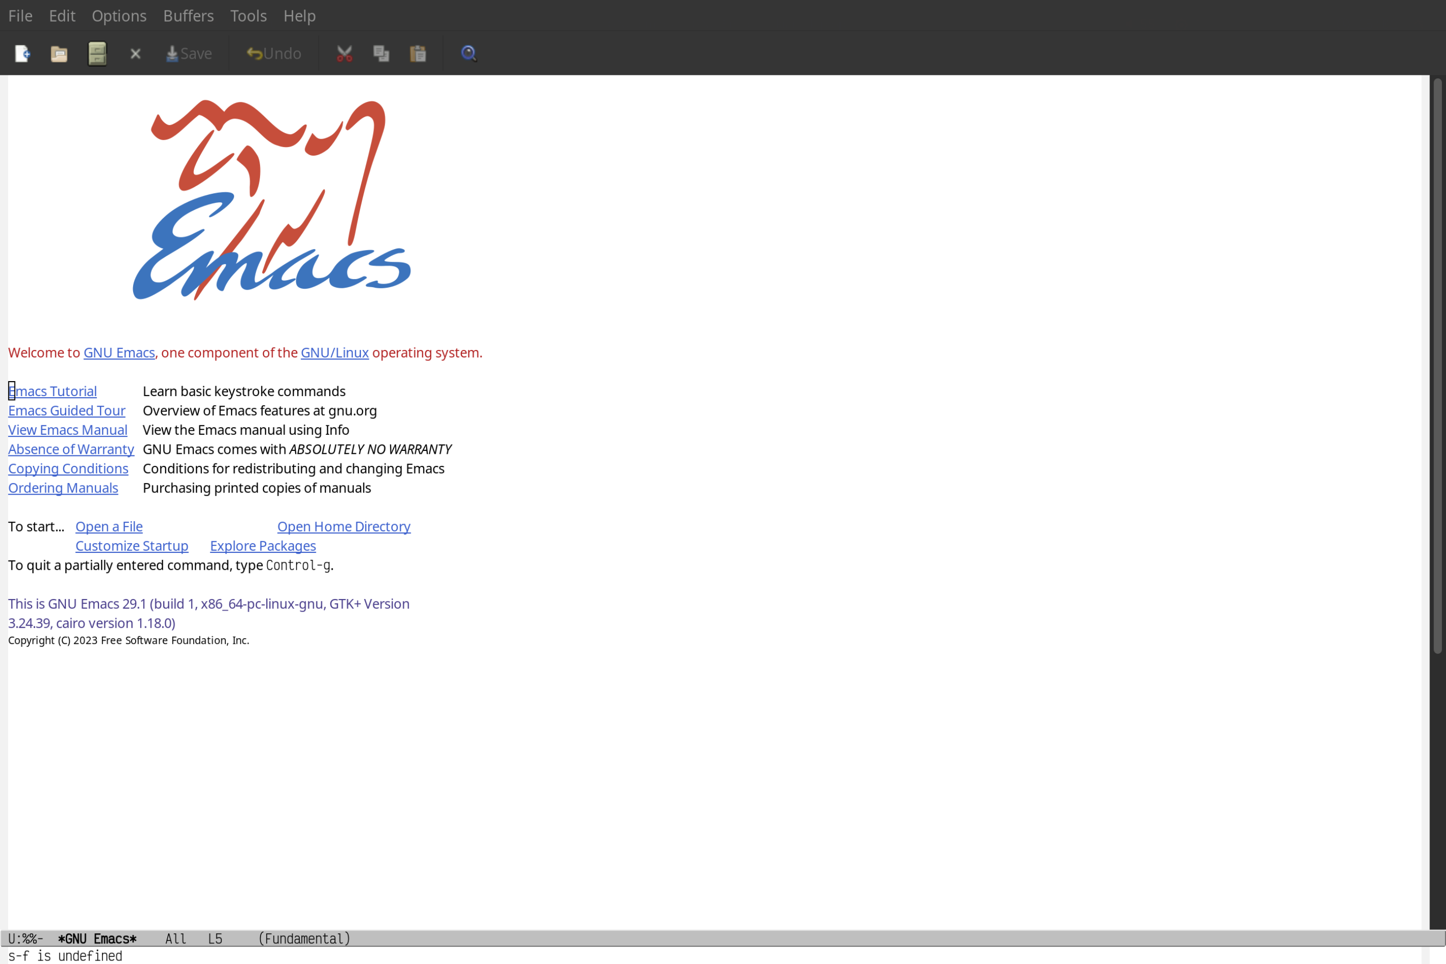The image size is (1446, 964).
Task: Expand the Buffers menu dropdown
Action: point(188,15)
